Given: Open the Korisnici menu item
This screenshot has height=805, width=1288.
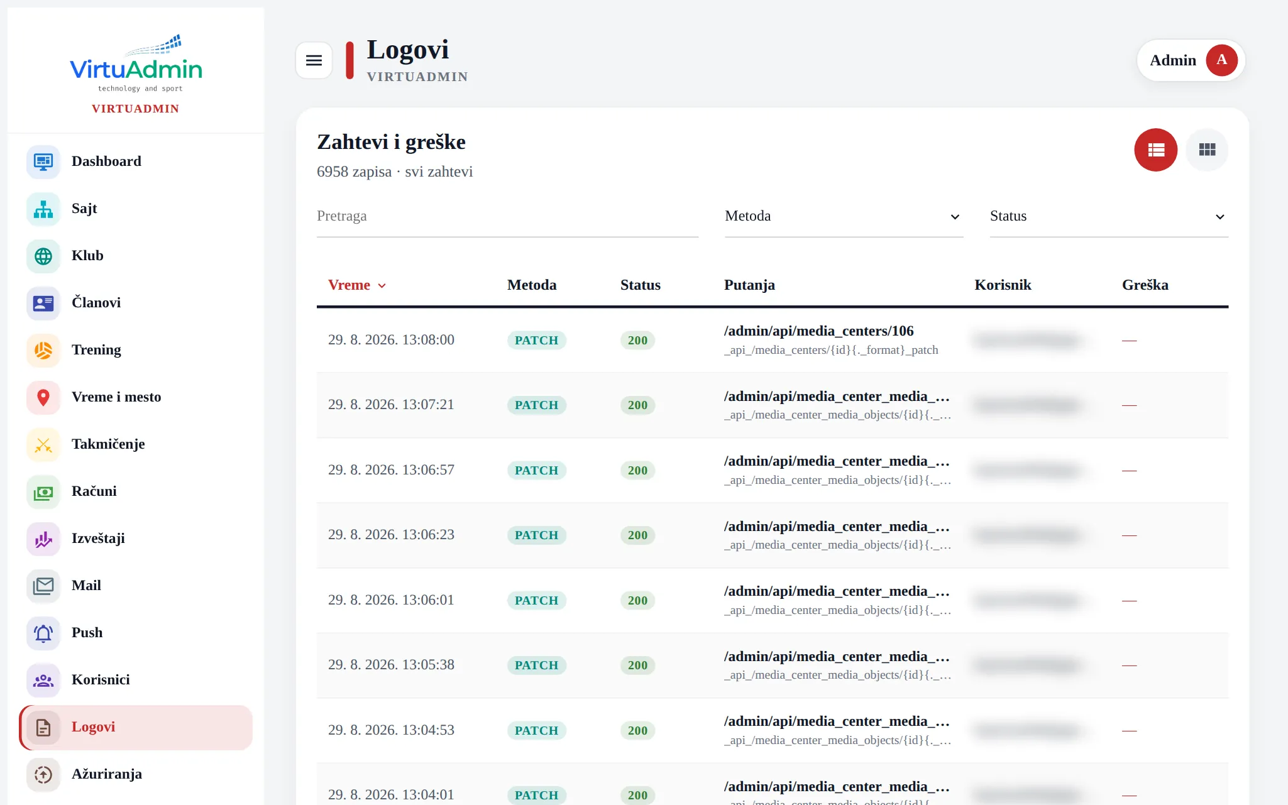Looking at the screenshot, I should 136,680.
